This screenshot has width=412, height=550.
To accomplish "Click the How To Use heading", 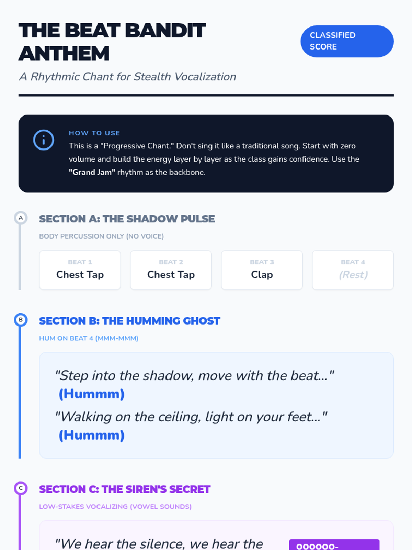I will [x=94, y=133].
